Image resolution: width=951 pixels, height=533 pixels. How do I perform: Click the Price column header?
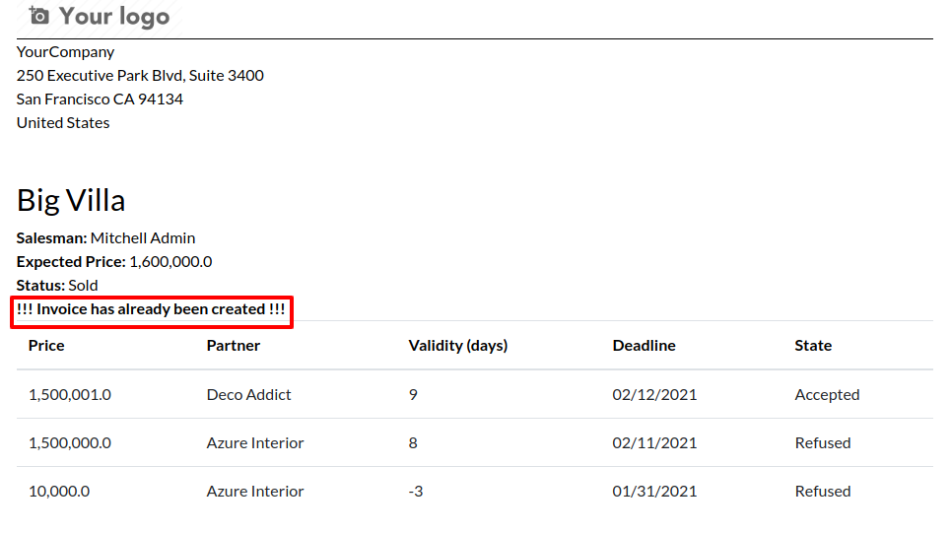46,345
